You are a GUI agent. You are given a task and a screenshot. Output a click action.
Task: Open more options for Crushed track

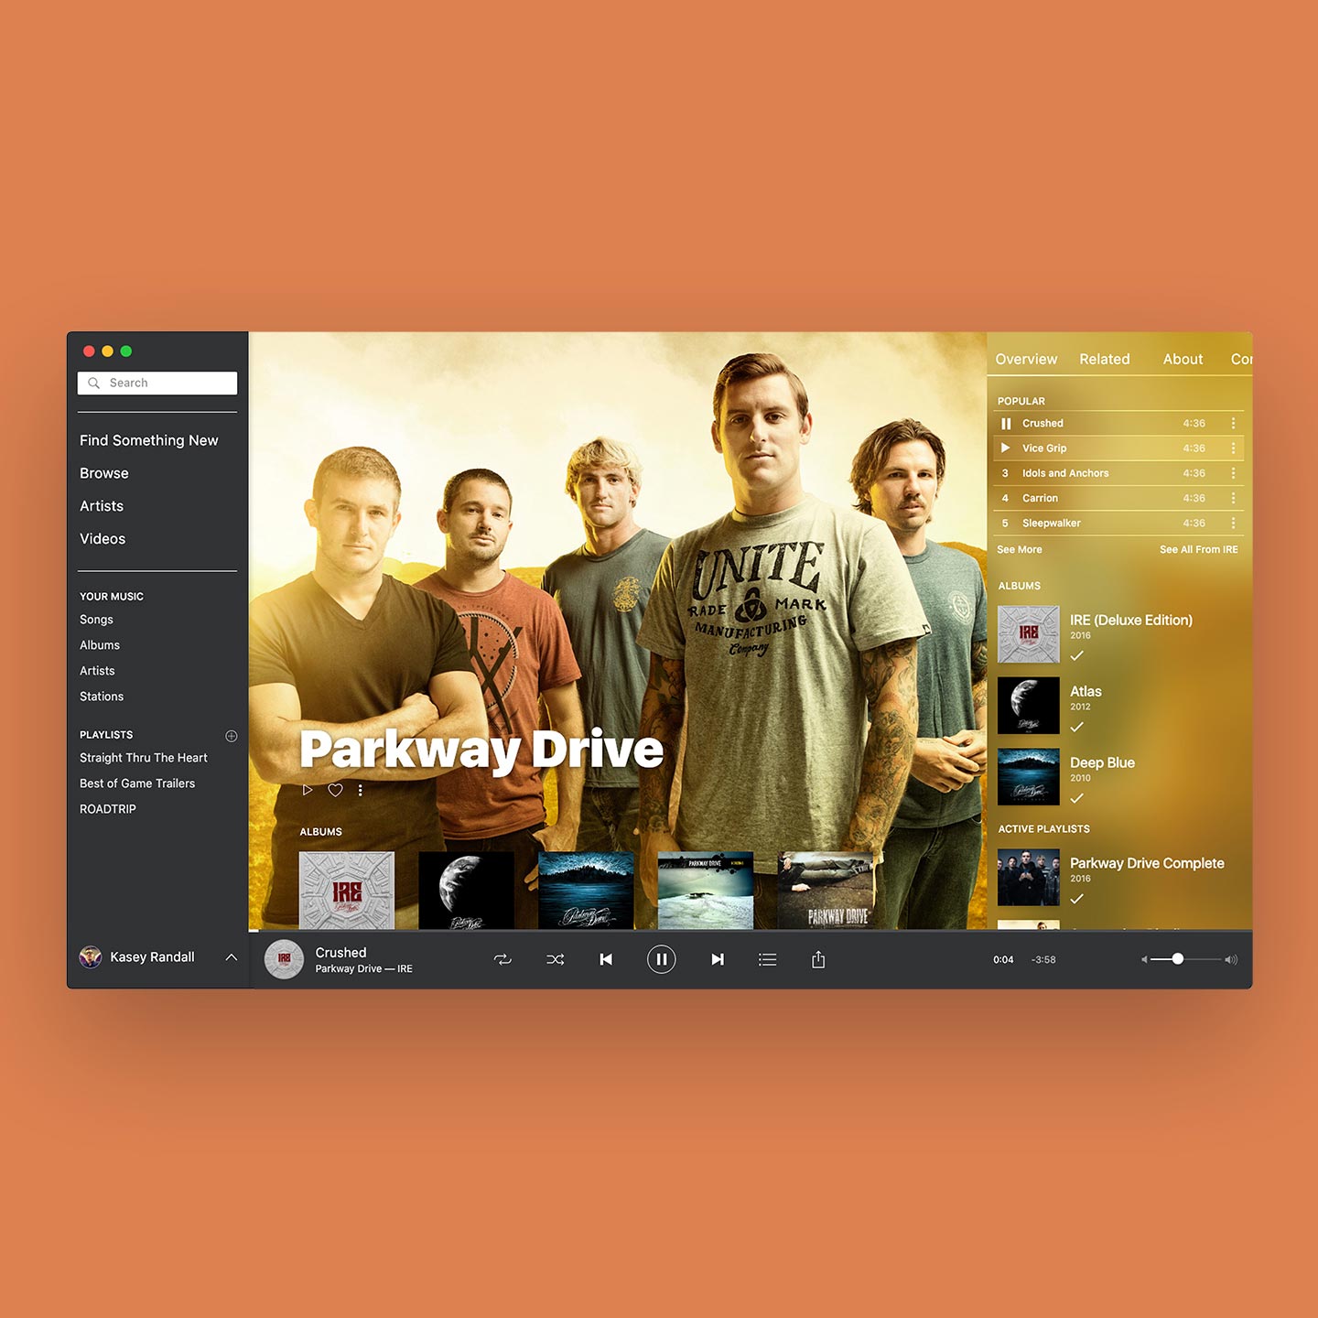click(1233, 424)
